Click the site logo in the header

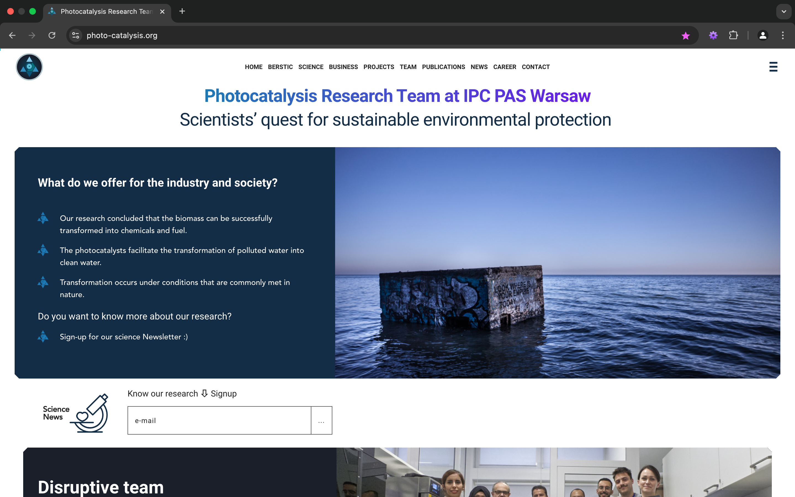point(29,67)
